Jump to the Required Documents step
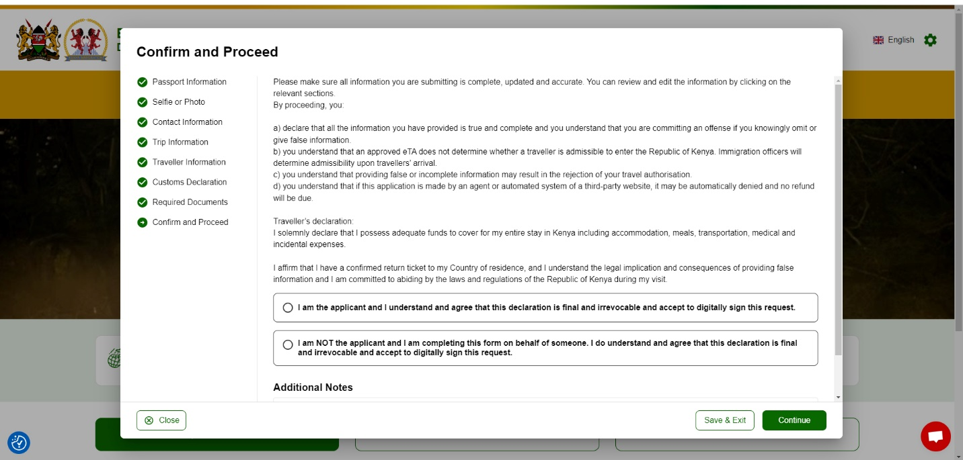The width and height of the screenshot is (963, 460). [x=190, y=202]
